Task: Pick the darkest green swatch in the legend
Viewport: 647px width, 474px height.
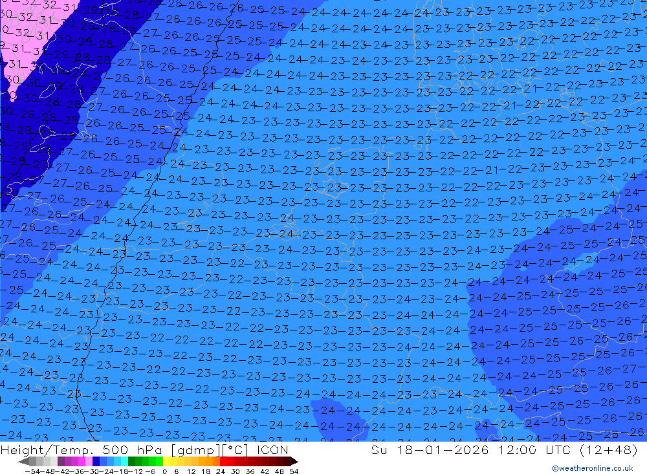Action: click(x=131, y=461)
